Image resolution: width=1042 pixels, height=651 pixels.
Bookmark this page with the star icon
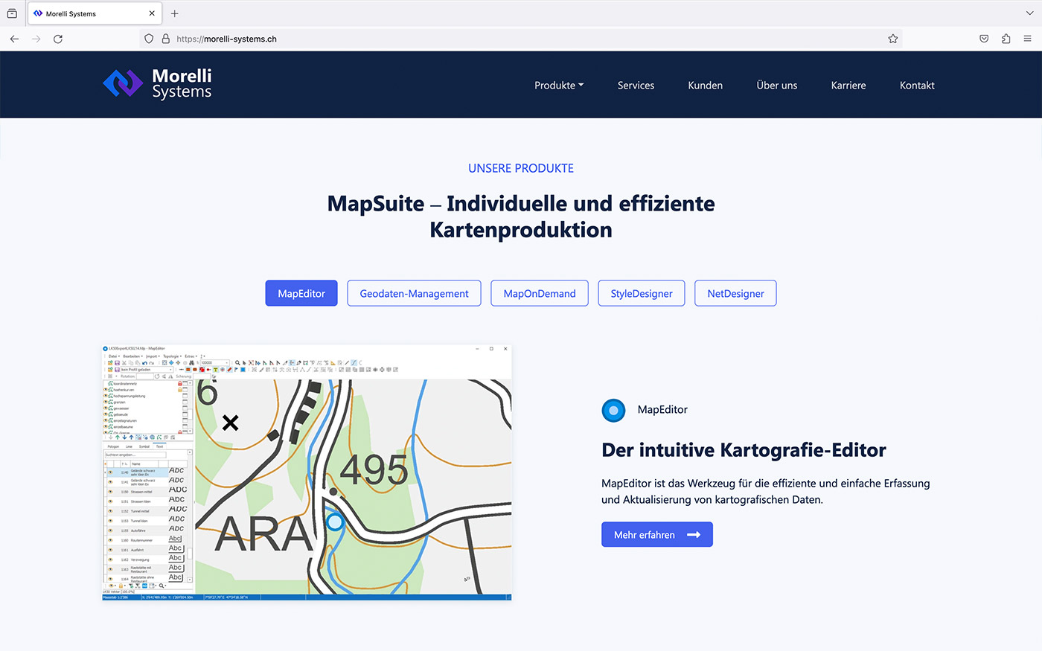[x=892, y=39]
